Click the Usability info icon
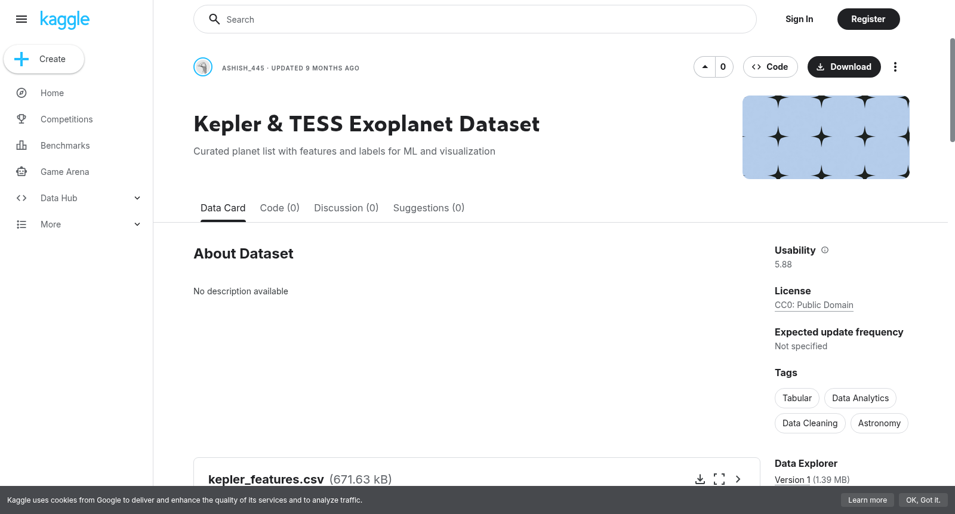Viewport: 955px width, 514px height. point(825,250)
